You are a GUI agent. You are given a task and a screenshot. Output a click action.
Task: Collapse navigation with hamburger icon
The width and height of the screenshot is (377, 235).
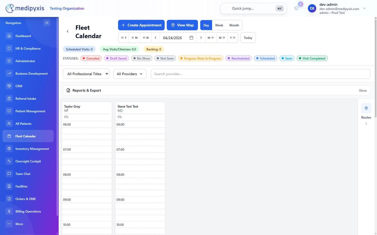47,23
